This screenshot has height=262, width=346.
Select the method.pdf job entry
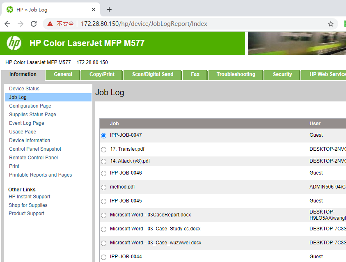tap(103, 187)
